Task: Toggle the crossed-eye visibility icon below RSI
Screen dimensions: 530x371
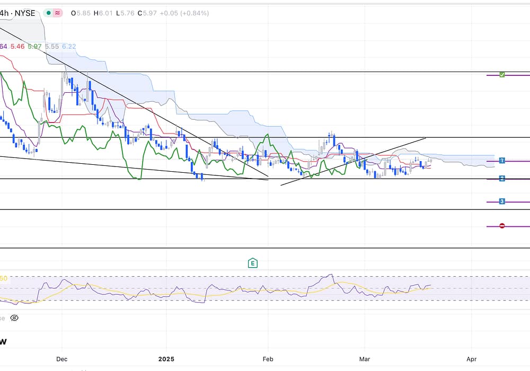Action: point(14,318)
